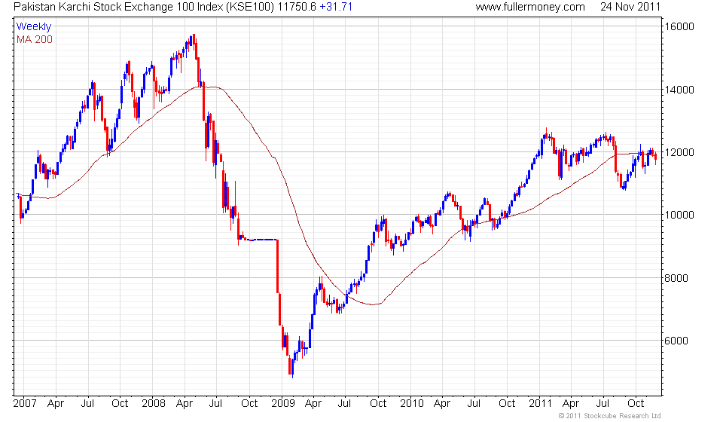
Task: Click the 'MA 200' legend label
Action: 35,40
